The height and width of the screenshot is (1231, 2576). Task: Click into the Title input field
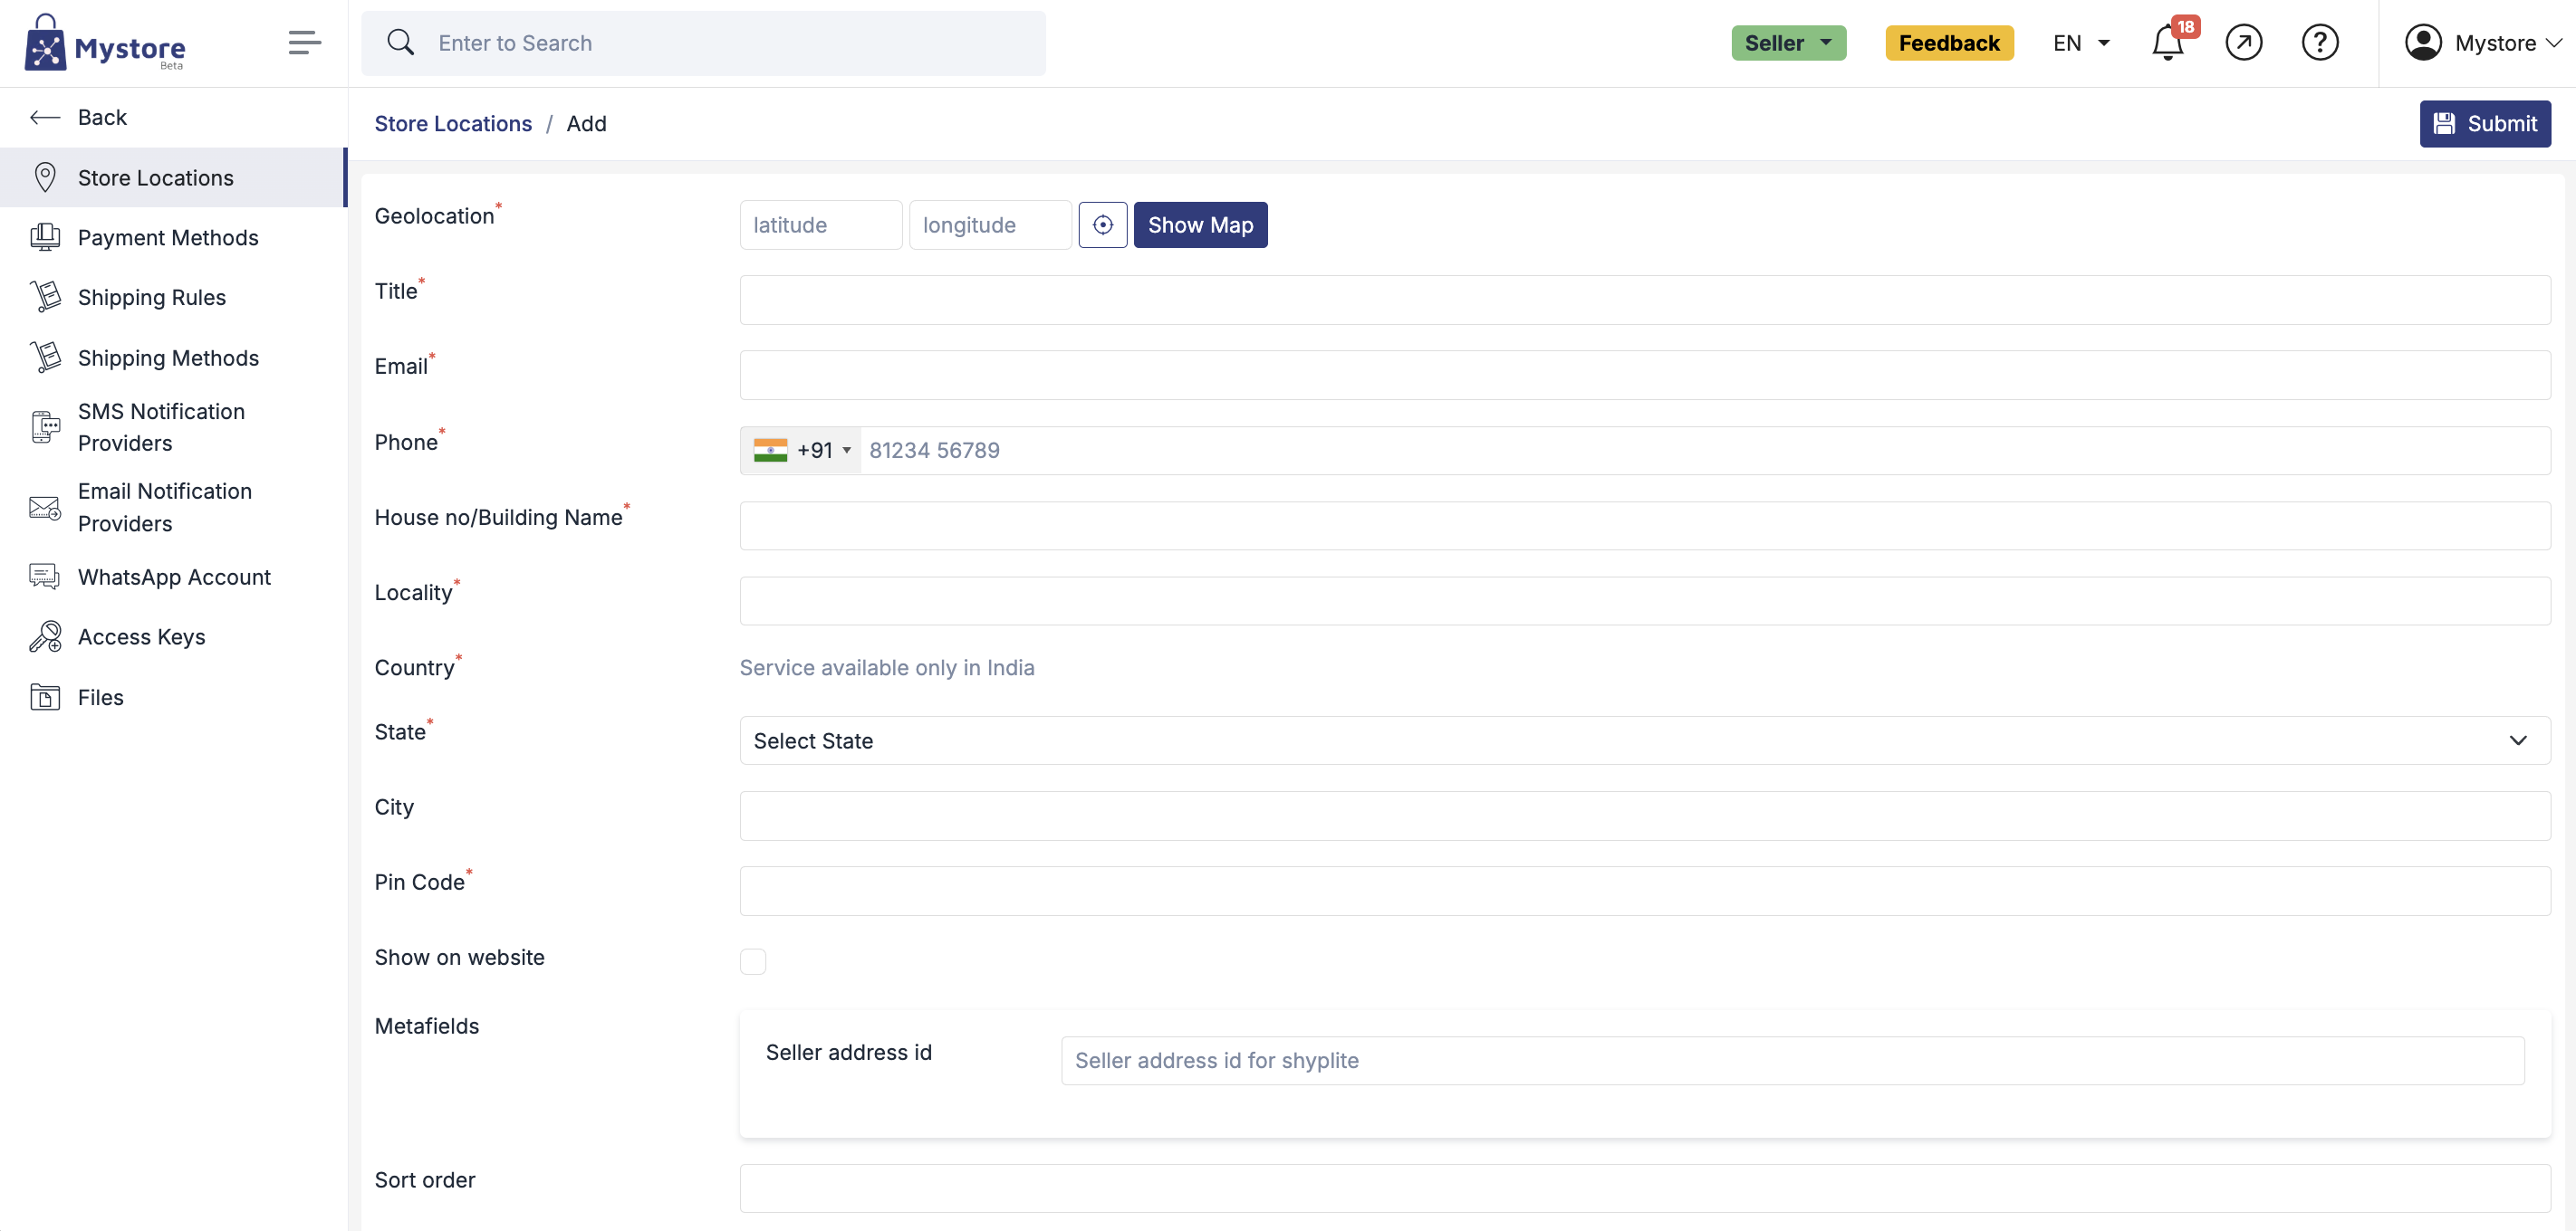[1644, 300]
